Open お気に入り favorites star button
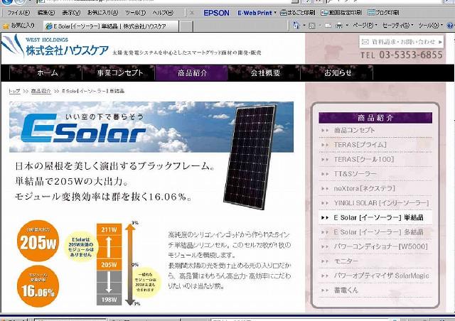The width and height of the screenshot is (455, 321). [x=18, y=26]
